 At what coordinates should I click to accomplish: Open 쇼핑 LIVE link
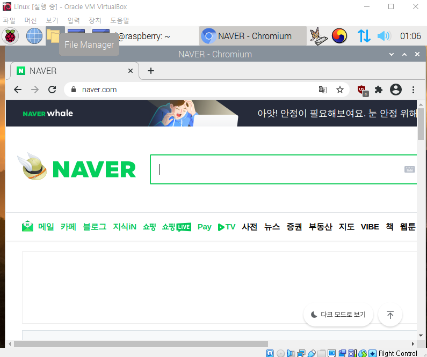click(x=177, y=227)
